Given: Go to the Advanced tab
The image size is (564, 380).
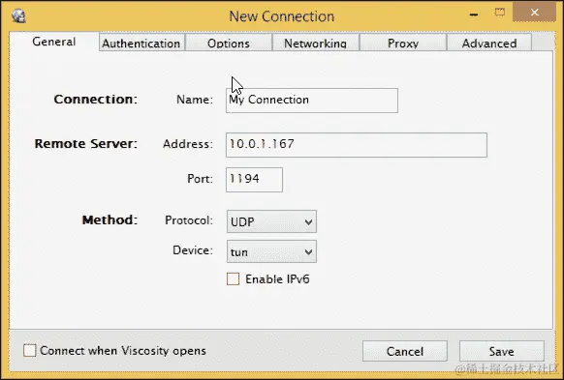Looking at the screenshot, I should coord(489,44).
